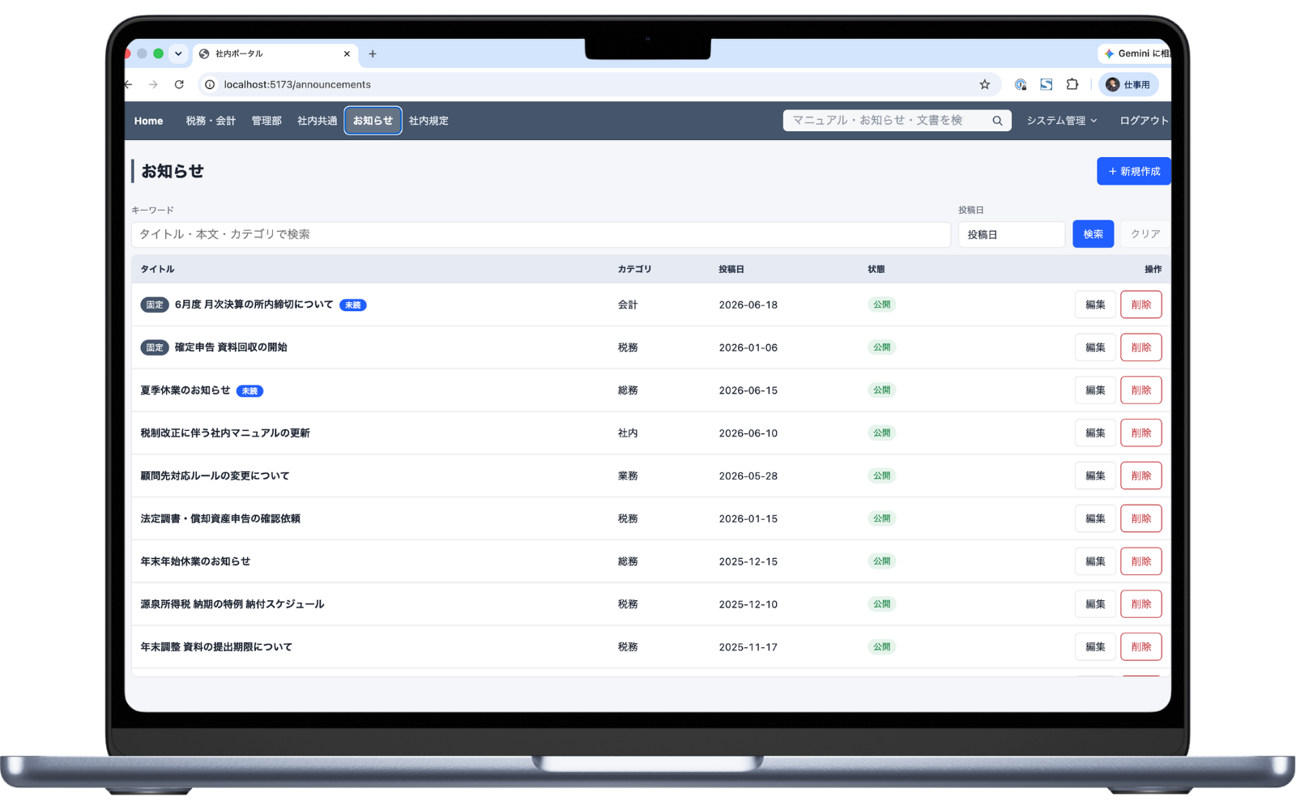The image size is (1296, 810).
Task: Open the 投稿日 date picker field
Action: pos(1012,234)
